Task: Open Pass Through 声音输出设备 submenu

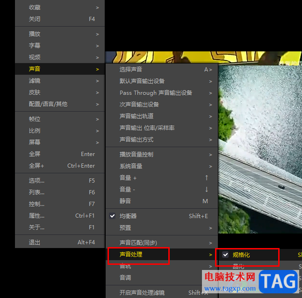Action: (162, 93)
